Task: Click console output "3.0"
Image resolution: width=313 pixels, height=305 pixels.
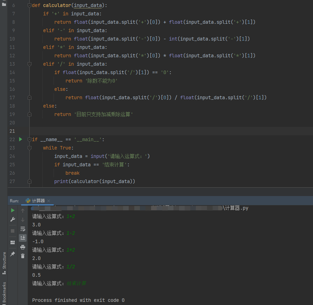Action: pos(36,225)
